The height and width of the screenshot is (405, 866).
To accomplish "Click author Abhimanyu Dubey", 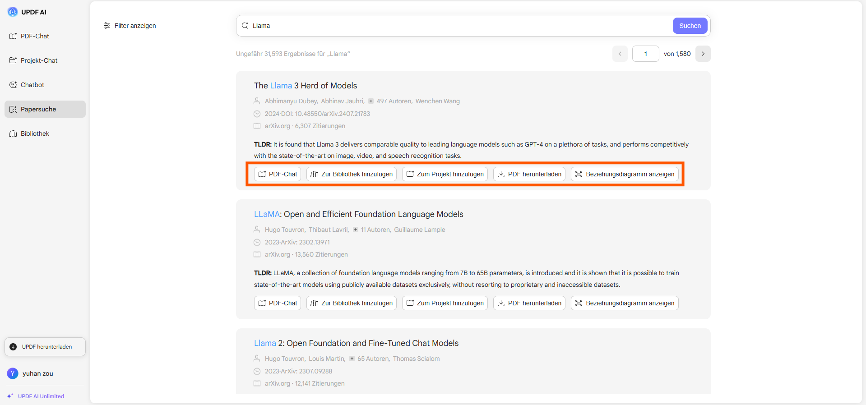I will [x=291, y=101].
